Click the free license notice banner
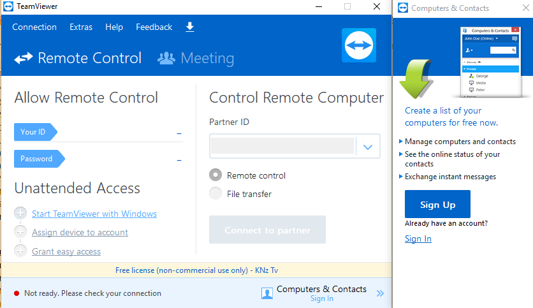The height and width of the screenshot is (308, 533). click(196, 270)
